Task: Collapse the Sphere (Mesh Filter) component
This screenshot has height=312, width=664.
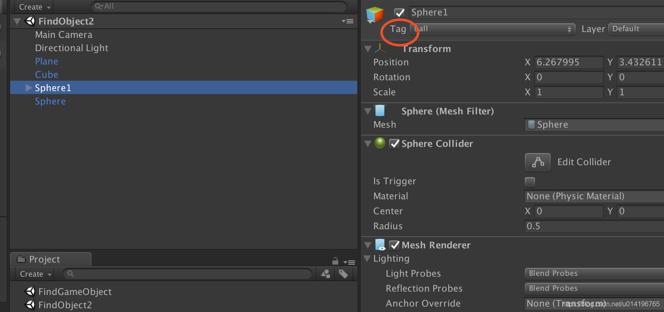Action: point(368,111)
